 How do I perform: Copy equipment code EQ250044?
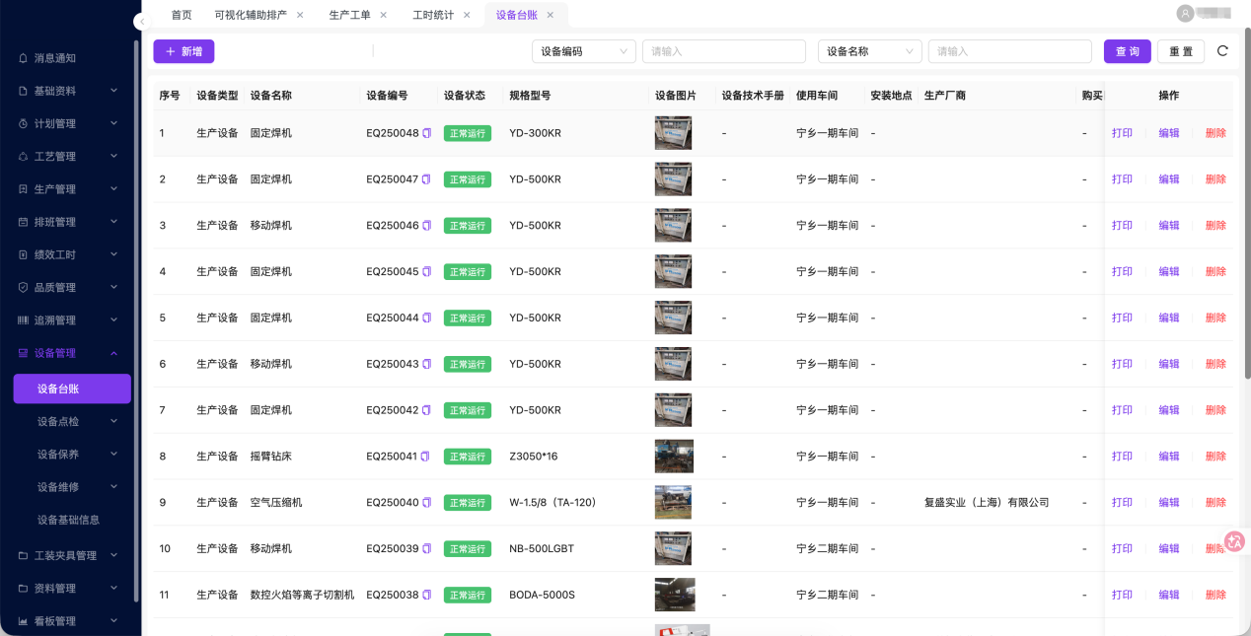427,318
